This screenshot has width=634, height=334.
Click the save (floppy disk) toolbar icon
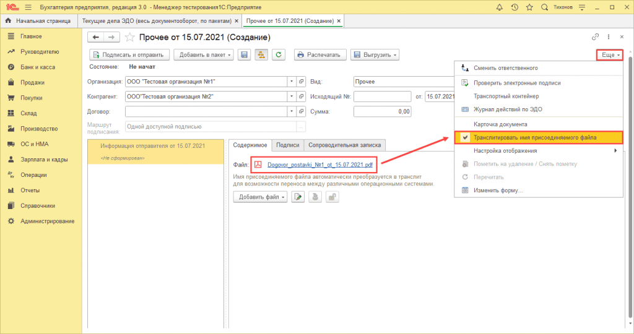pyautogui.click(x=245, y=54)
